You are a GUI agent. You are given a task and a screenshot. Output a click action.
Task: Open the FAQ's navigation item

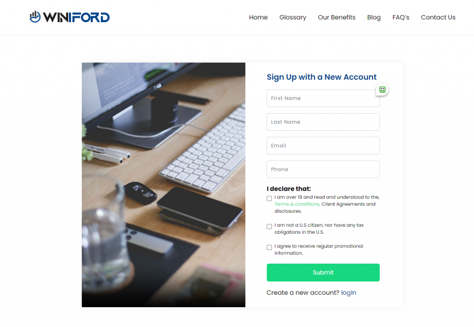(x=400, y=17)
